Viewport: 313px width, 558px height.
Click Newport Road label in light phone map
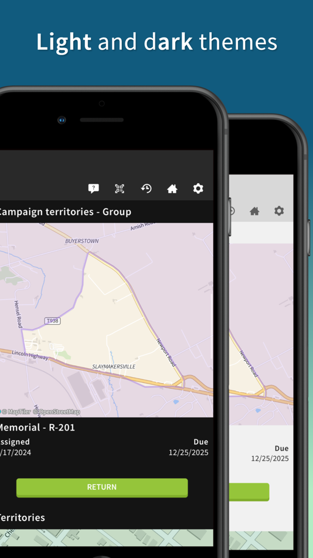pos(249,364)
